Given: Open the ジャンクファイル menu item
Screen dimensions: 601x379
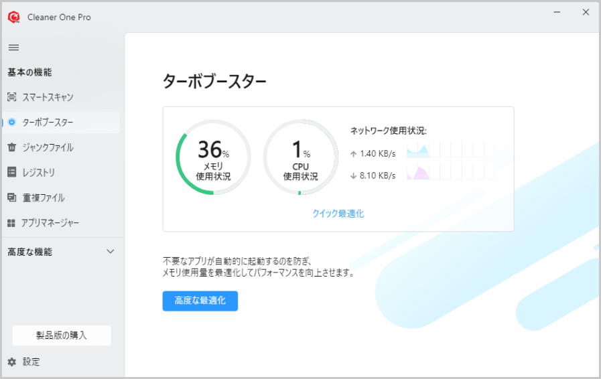Looking at the screenshot, I should click(x=48, y=147).
